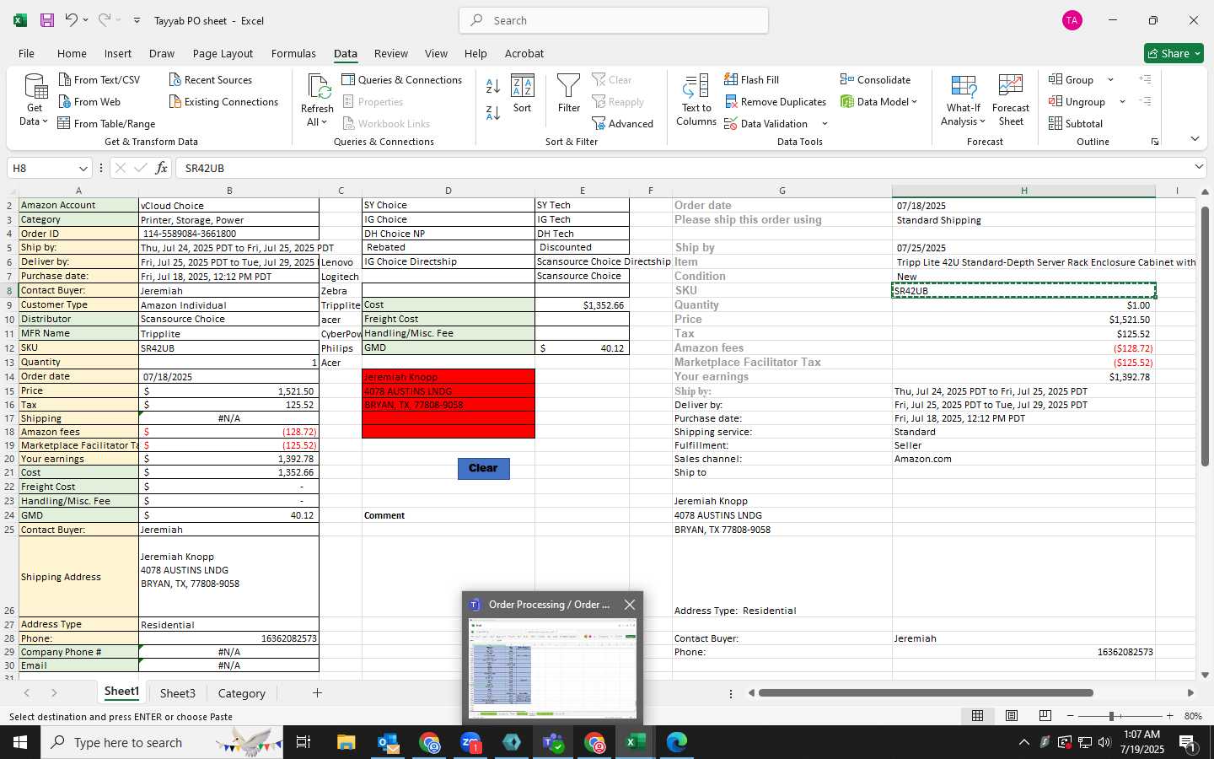Open the Sort dialog

tap(523, 94)
